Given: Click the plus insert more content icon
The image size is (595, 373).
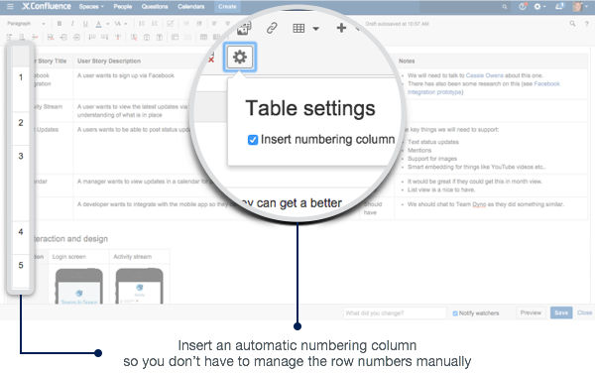Looking at the screenshot, I should click(x=341, y=28).
